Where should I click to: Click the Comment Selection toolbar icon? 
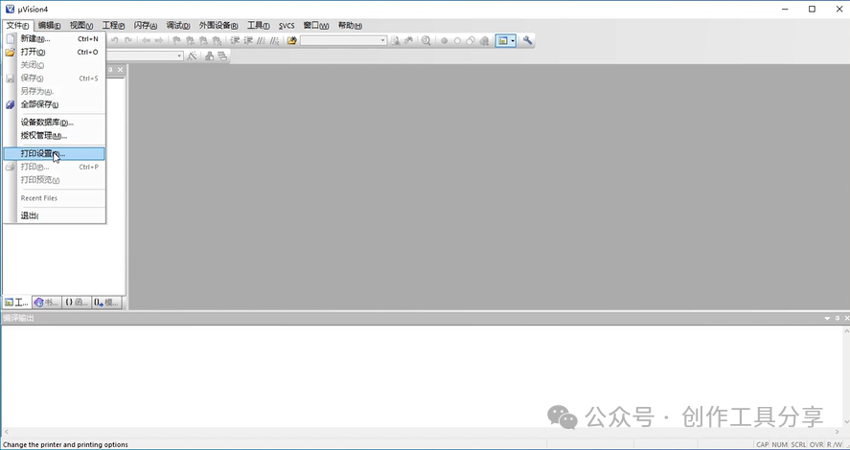coord(262,40)
